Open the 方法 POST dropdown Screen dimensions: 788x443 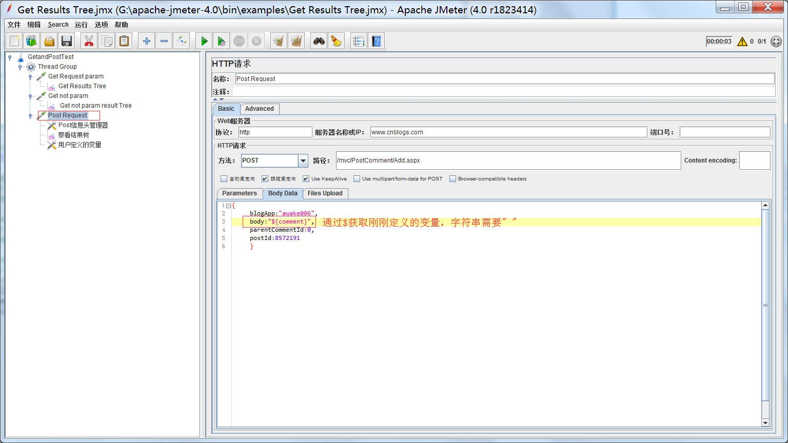click(303, 160)
